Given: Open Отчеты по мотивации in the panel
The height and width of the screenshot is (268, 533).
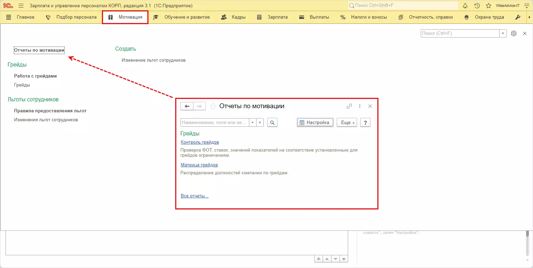Looking at the screenshot, I should pyautogui.click(x=39, y=50).
